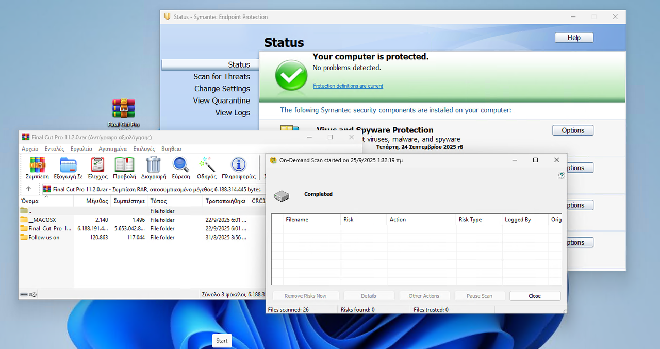
Task: Click the Details button in scan dialog
Action: [x=369, y=296]
